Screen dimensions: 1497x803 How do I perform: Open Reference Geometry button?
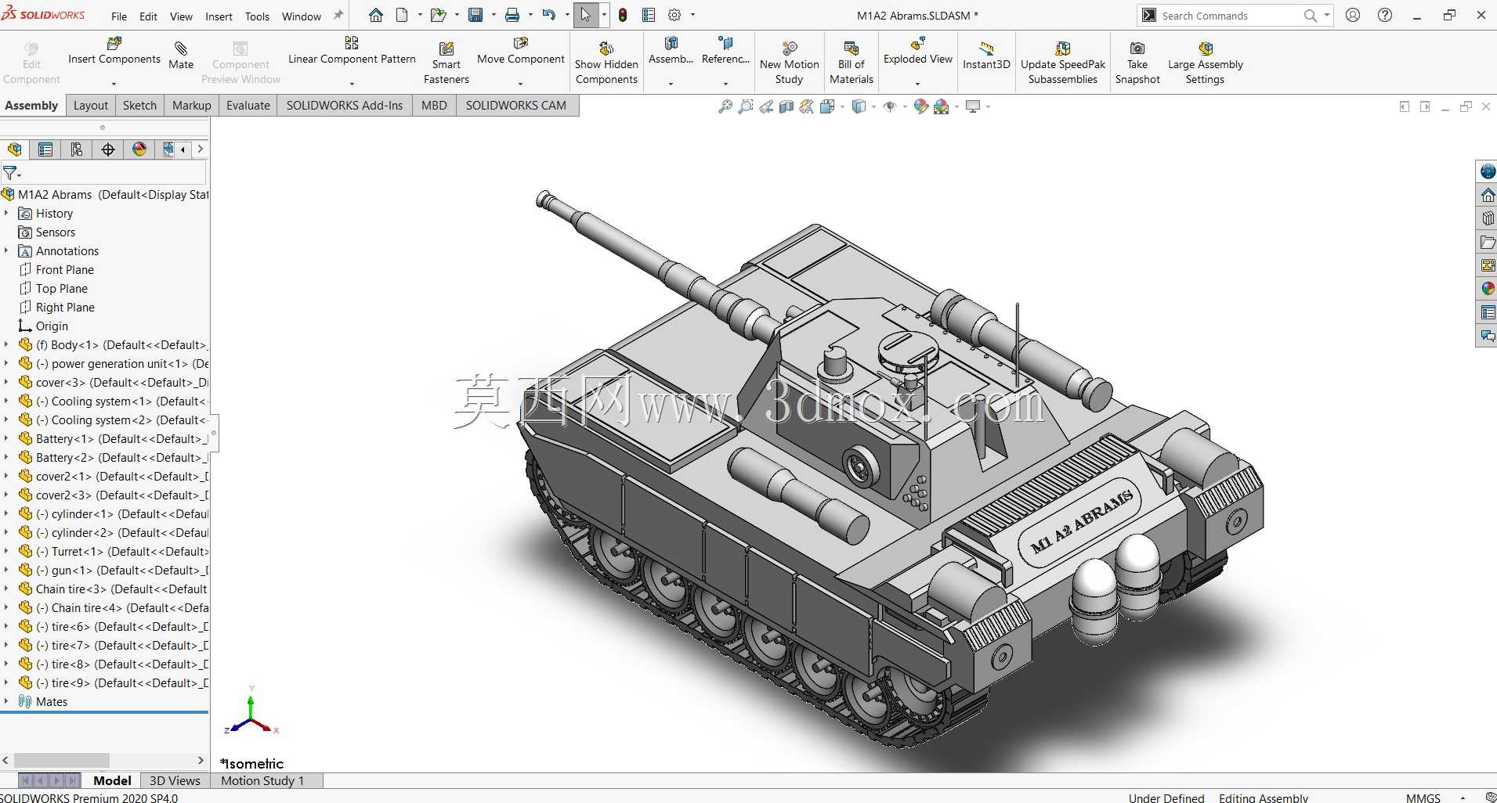click(725, 52)
